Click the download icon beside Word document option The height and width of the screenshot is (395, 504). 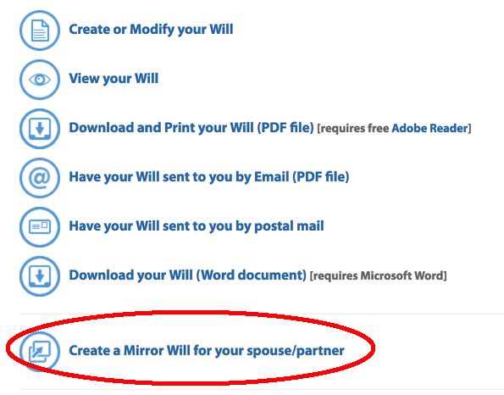[40, 276]
